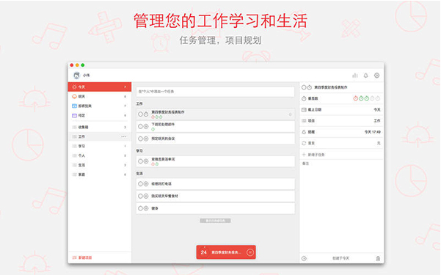Click timer icon on 第四季度财务报表制作 list row
This screenshot has height=275, width=441.
(146, 114)
